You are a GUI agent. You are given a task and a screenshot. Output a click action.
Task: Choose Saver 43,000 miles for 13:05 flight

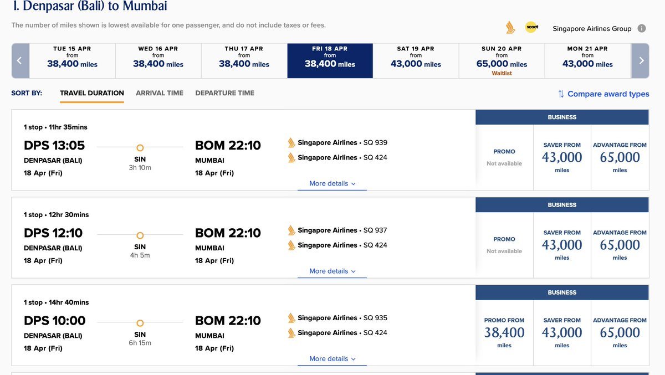coord(562,158)
